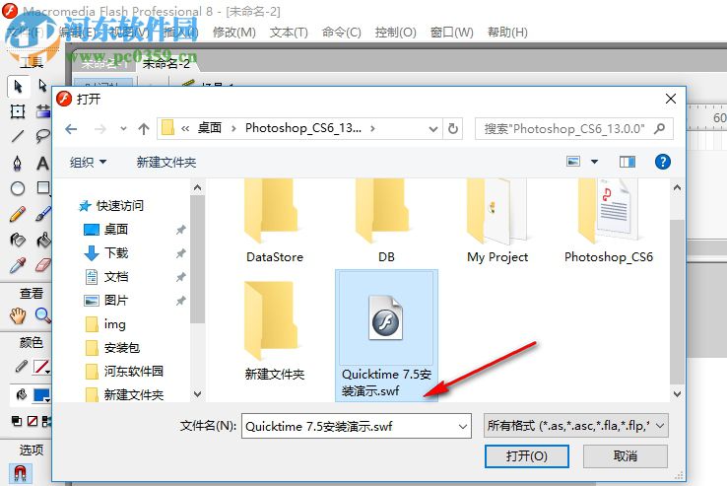Select the Pencil tool
Image resolution: width=727 pixels, height=486 pixels.
click(x=18, y=214)
